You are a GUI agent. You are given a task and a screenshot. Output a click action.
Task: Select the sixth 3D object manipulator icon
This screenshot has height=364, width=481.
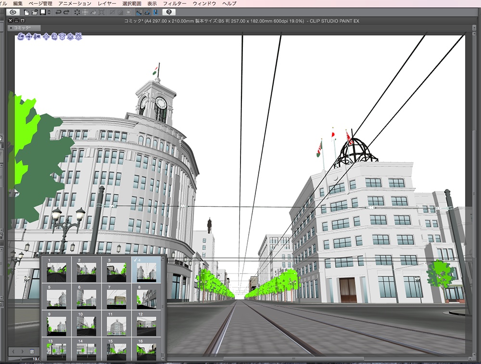tap(62, 37)
